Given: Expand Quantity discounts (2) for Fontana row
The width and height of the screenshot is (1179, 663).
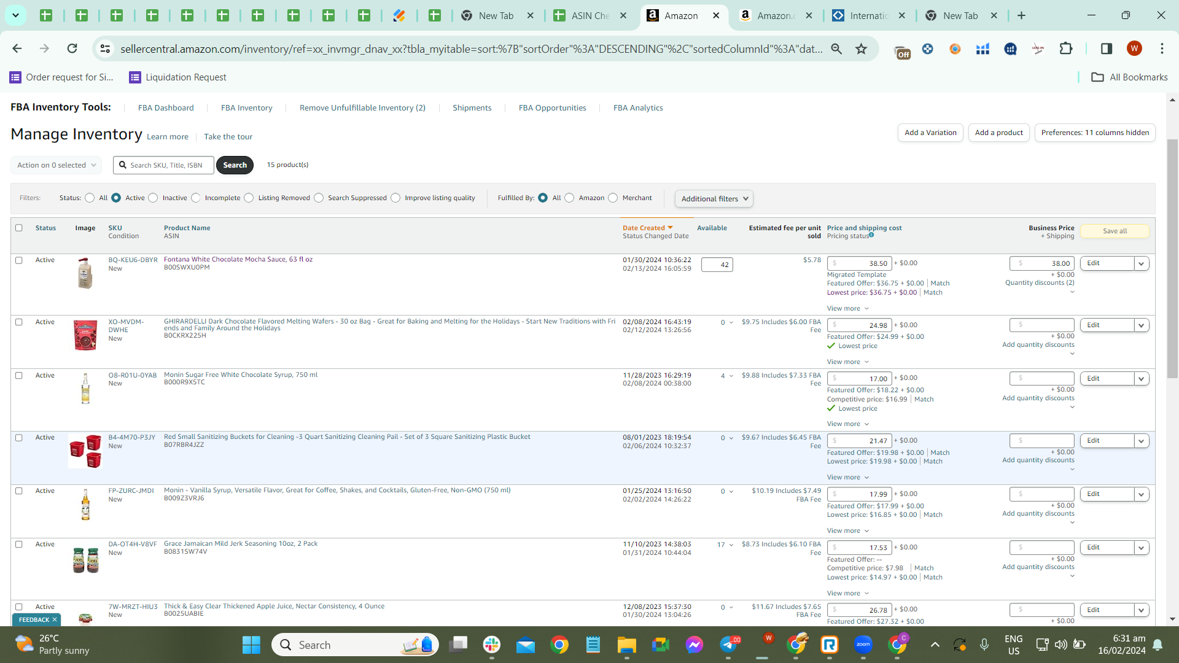Looking at the screenshot, I should click(1040, 283).
